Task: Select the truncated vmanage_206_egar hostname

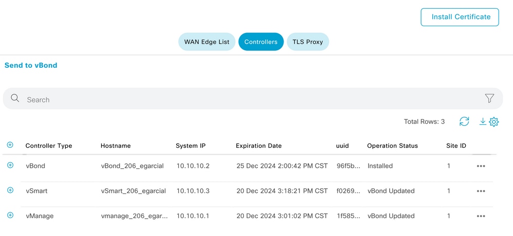Action: pyautogui.click(x=134, y=216)
